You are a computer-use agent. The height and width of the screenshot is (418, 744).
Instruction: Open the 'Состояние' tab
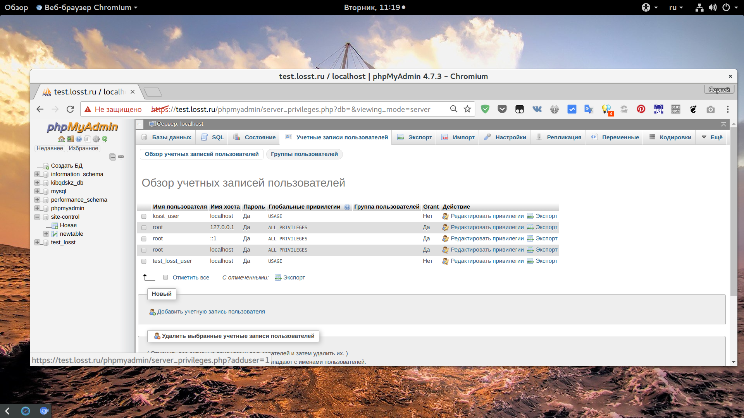255,137
